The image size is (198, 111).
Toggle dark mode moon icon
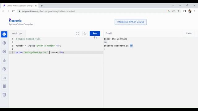tap(85, 34)
